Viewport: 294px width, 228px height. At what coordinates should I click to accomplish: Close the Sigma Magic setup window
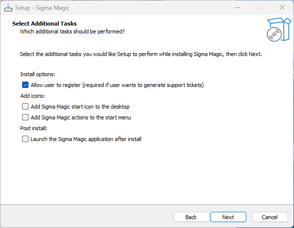(282, 8)
